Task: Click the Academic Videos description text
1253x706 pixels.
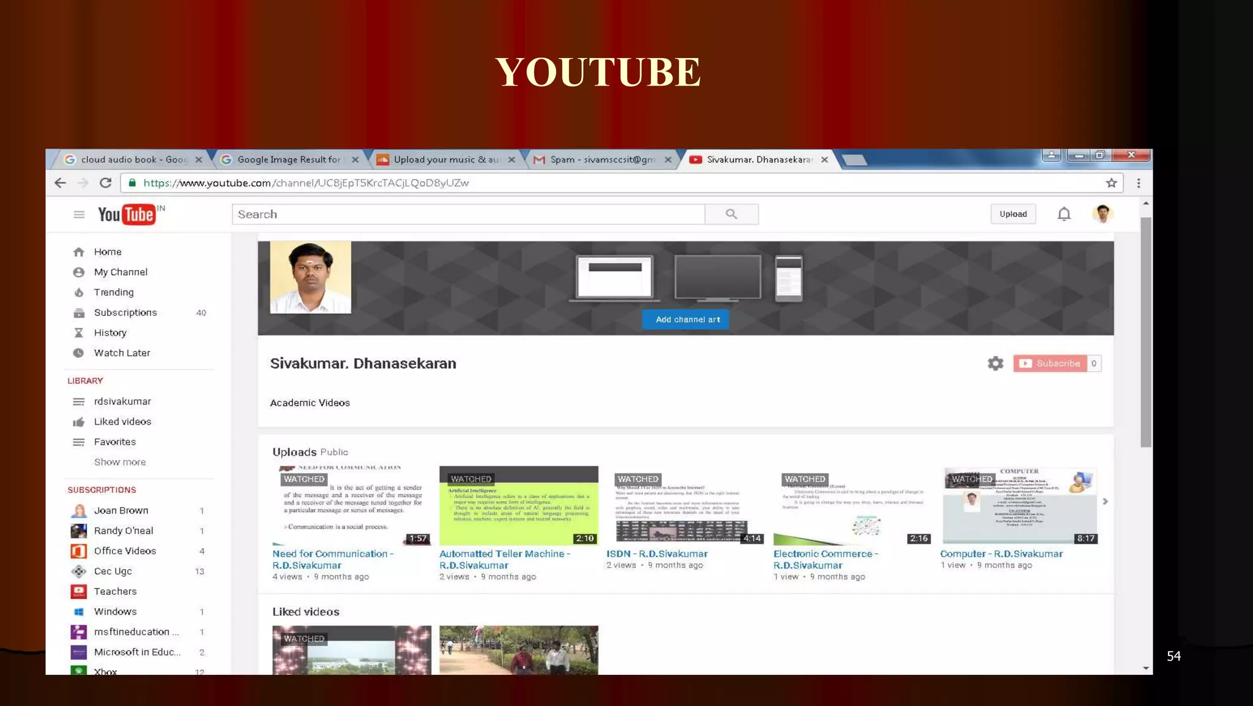Action: [x=310, y=403]
